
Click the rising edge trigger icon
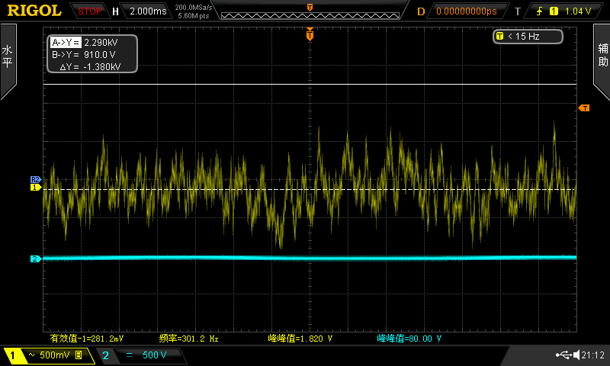(539, 11)
